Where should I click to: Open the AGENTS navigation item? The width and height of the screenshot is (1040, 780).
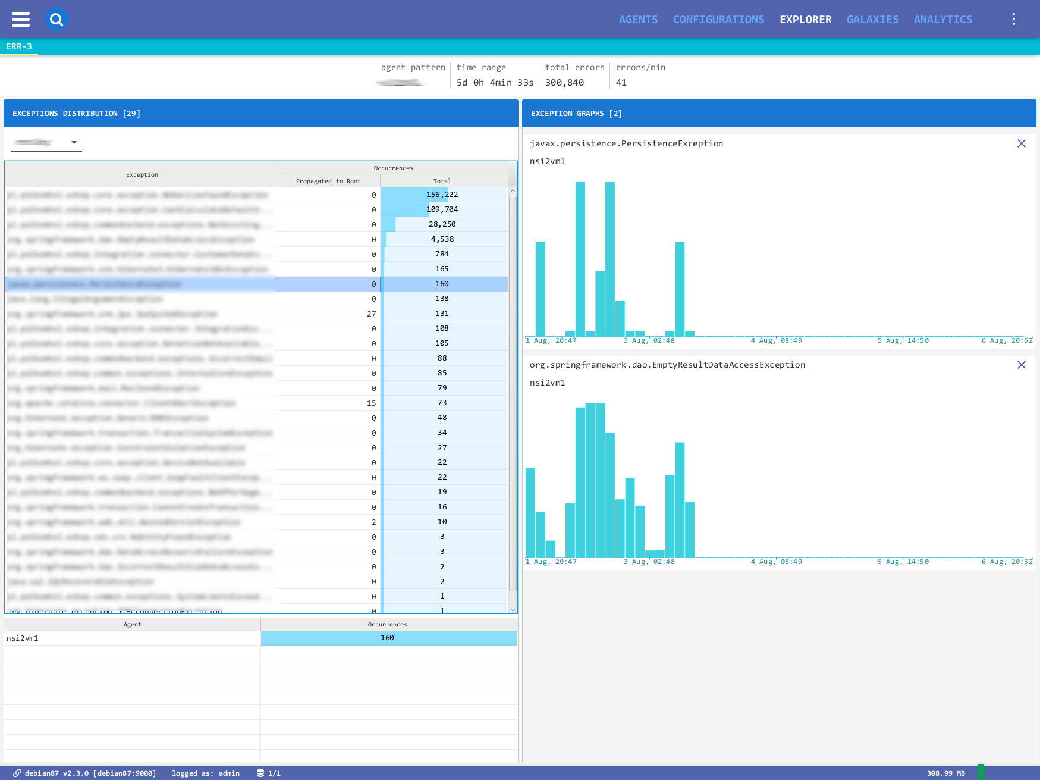[x=638, y=20]
